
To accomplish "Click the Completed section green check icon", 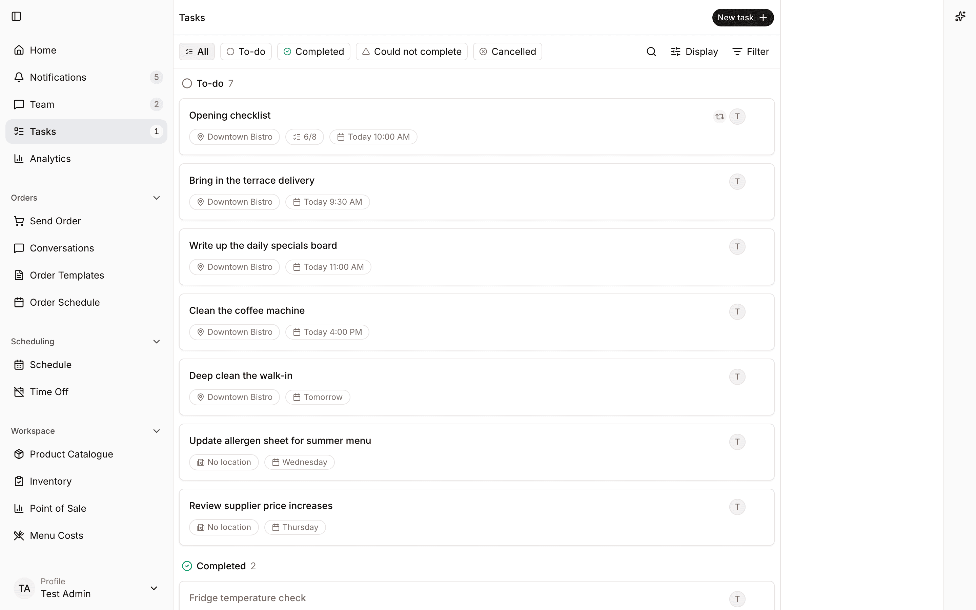I will (187, 566).
